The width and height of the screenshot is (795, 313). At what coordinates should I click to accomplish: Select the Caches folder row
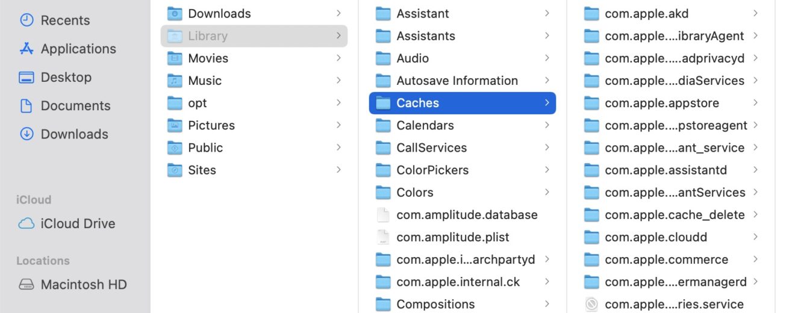pyautogui.click(x=462, y=103)
